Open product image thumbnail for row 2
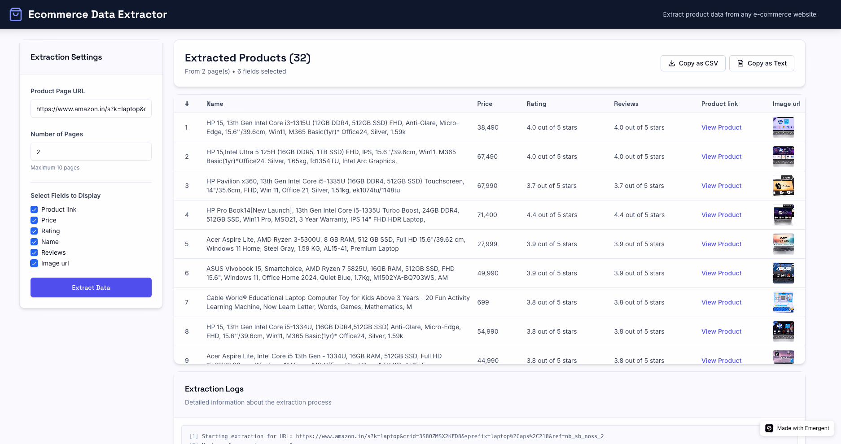Image resolution: width=841 pixels, height=444 pixels. (784, 157)
